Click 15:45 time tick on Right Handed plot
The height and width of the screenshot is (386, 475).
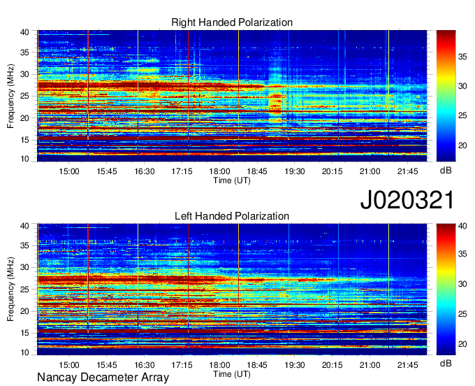click(107, 171)
